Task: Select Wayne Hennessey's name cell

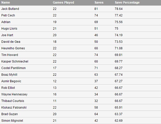Action: 14,94
